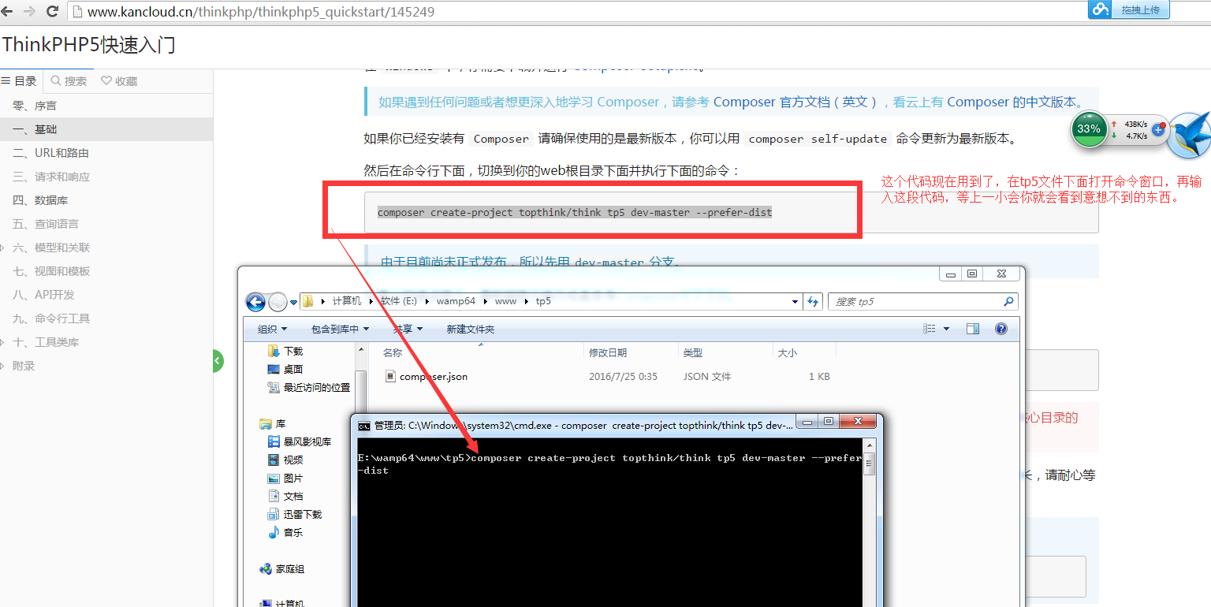The height and width of the screenshot is (607, 1211).
Task: Open the 收藏 tab in sidebar
Action: click(120, 81)
